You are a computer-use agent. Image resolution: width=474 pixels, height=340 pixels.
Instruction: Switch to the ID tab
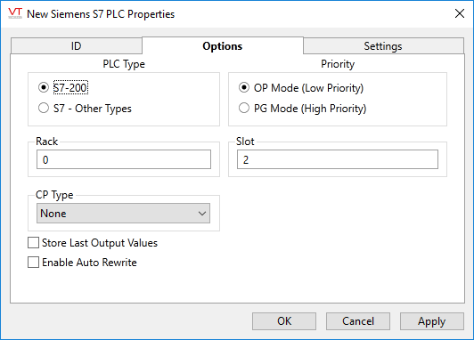point(77,46)
